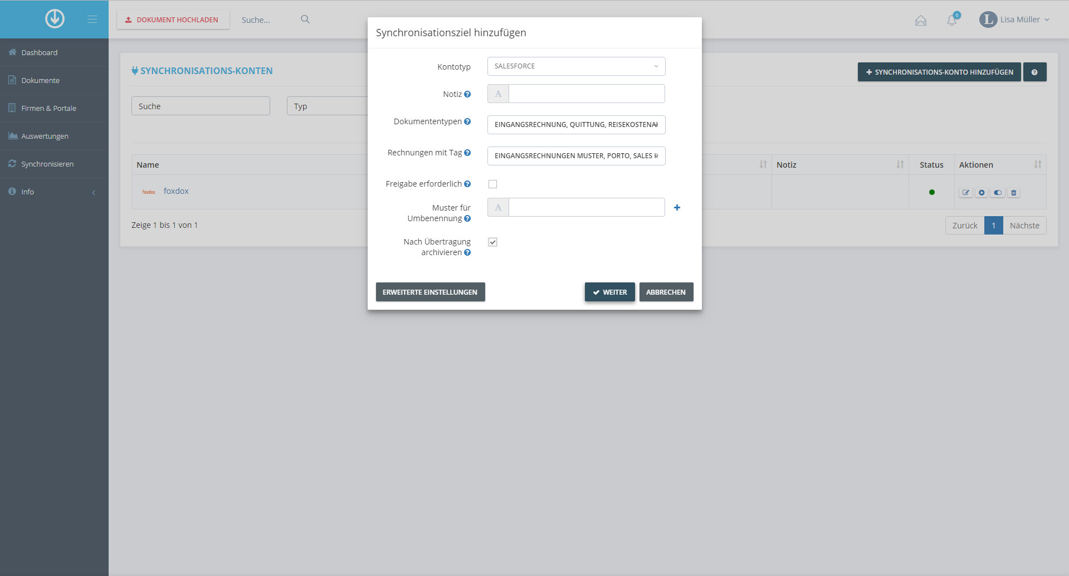Open the Dokumententypen selection field

576,125
